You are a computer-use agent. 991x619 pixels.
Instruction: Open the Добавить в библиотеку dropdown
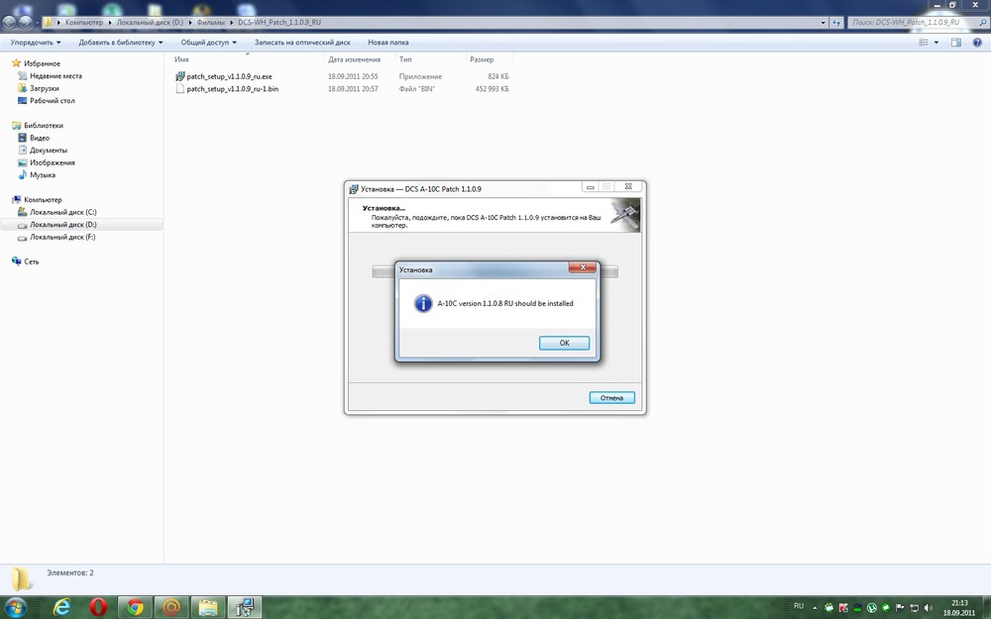pos(121,43)
